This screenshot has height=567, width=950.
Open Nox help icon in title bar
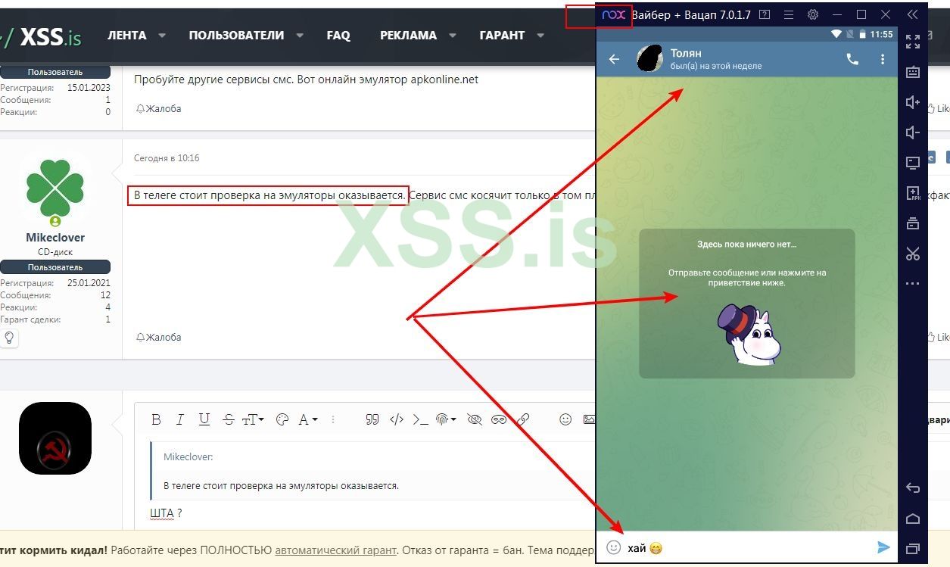765,14
